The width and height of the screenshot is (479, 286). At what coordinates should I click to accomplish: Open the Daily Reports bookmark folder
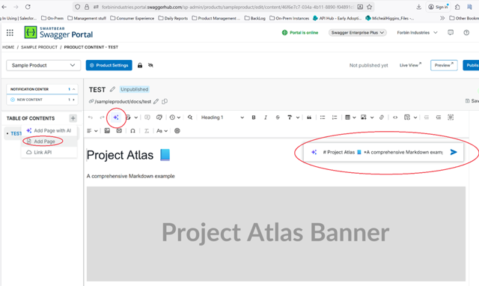point(173,18)
